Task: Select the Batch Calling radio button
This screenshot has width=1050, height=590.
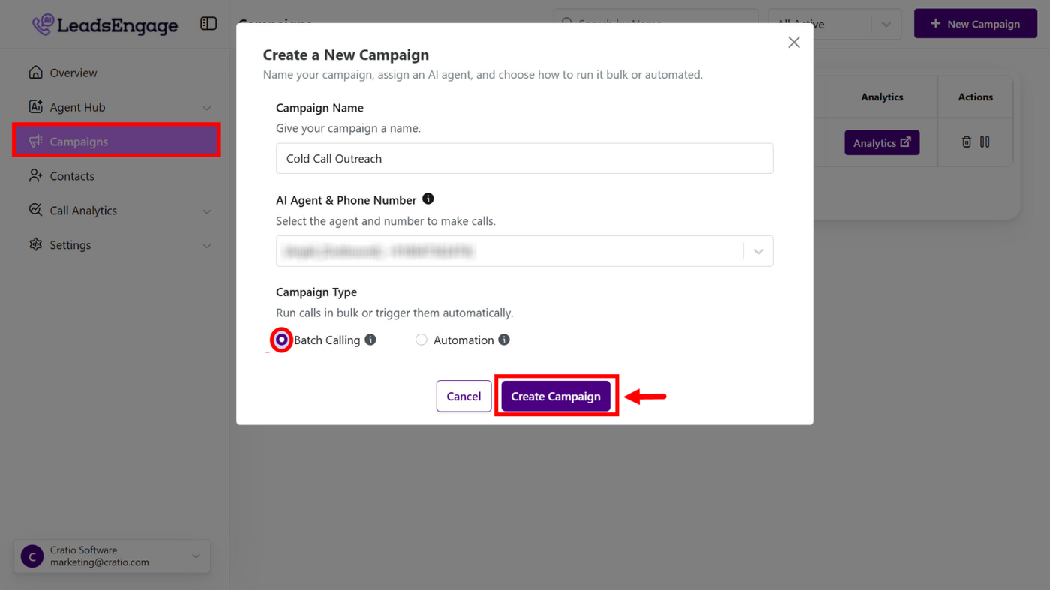Action: [x=282, y=340]
